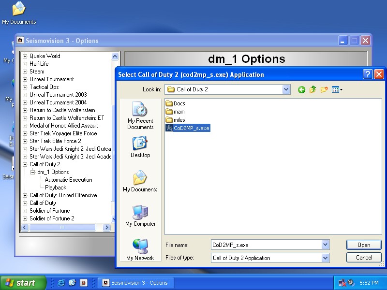Viewport: 387px width, 290px height.
Task: Expand the File name dropdown list
Action: point(325,245)
